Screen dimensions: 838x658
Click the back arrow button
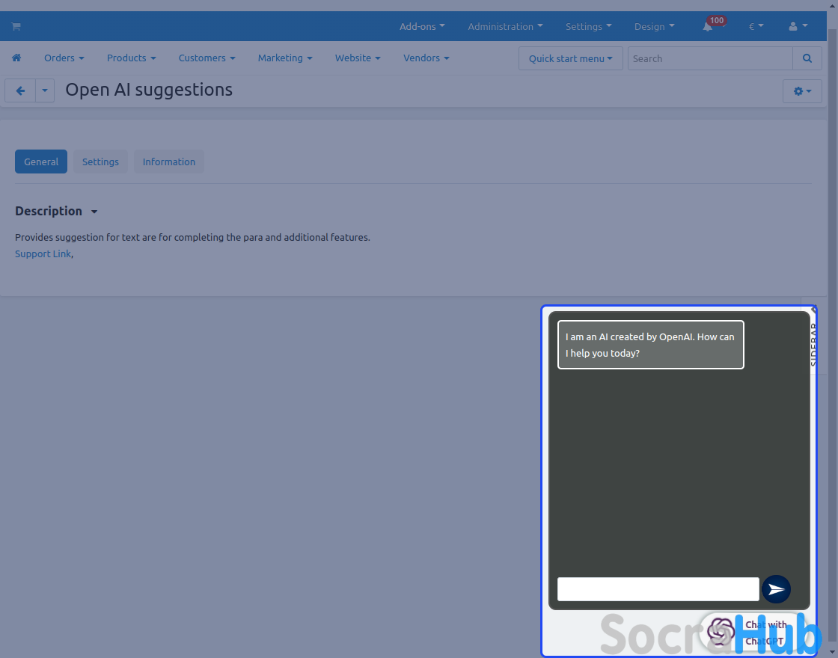(x=20, y=90)
